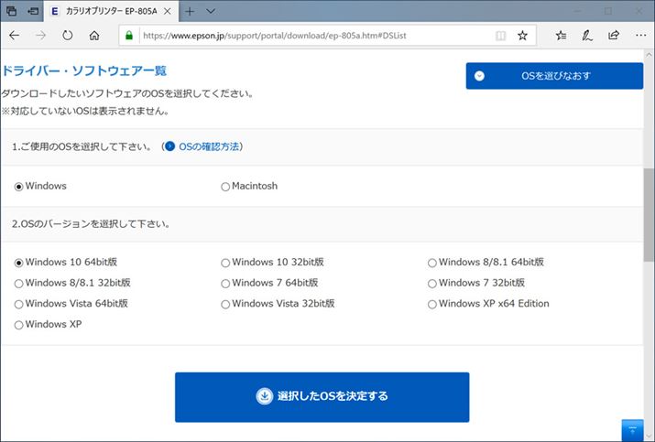This screenshot has width=655, height=442.
Task: Refresh the Epson support page
Action: [x=67, y=36]
